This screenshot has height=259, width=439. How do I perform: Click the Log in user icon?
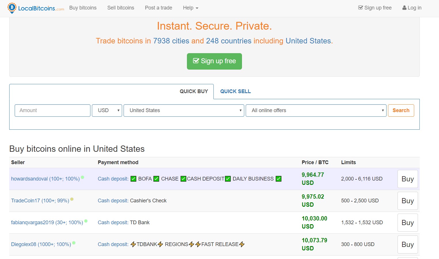pos(404,8)
